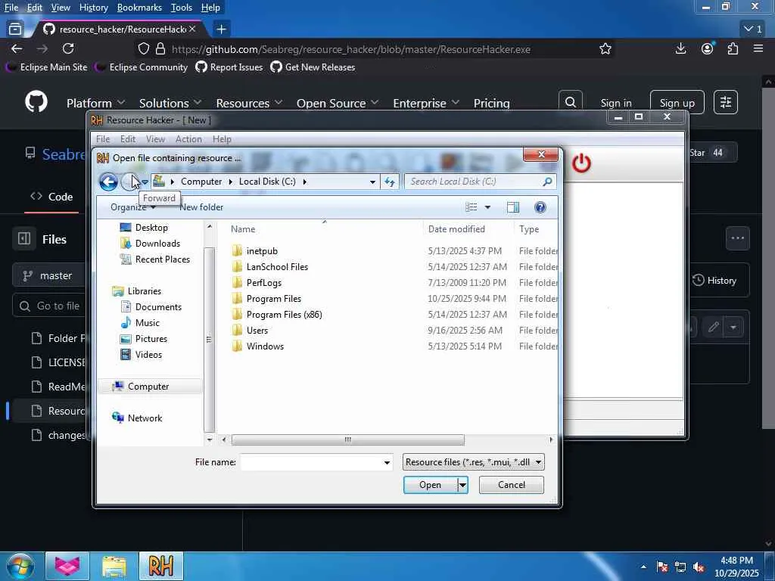Screen dimensions: 775x581
Task: Change the file view layout
Action: (x=472, y=207)
